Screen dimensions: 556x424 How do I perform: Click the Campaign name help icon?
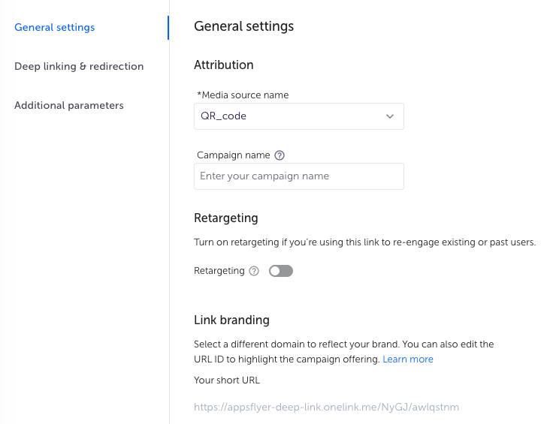[x=280, y=155]
